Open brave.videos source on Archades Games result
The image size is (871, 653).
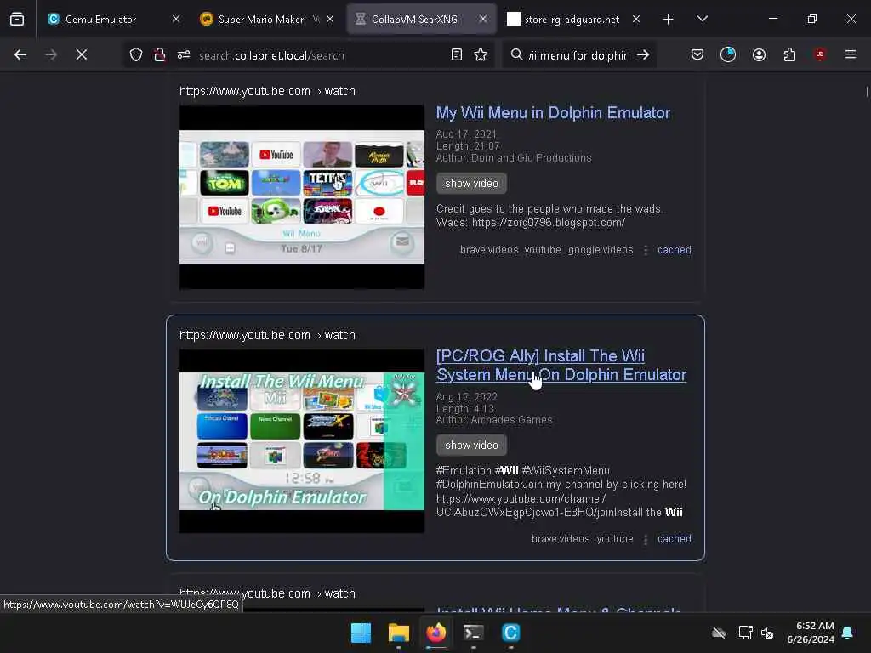tap(560, 538)
